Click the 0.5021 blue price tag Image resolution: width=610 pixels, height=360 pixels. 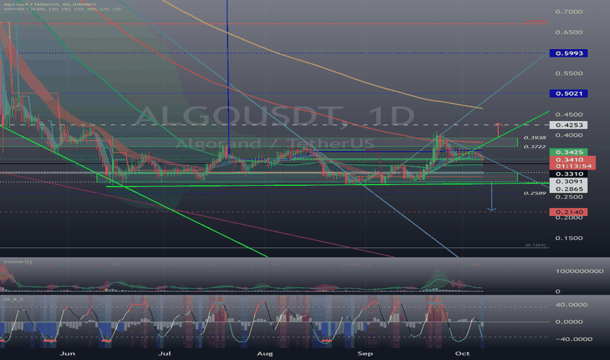[x=568, y=94]
